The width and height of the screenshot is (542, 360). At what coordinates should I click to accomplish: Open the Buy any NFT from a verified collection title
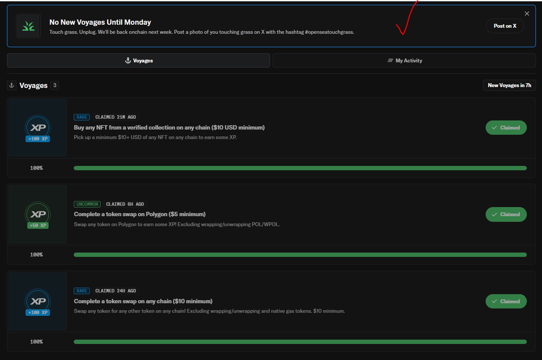click(x=169, y=127)
